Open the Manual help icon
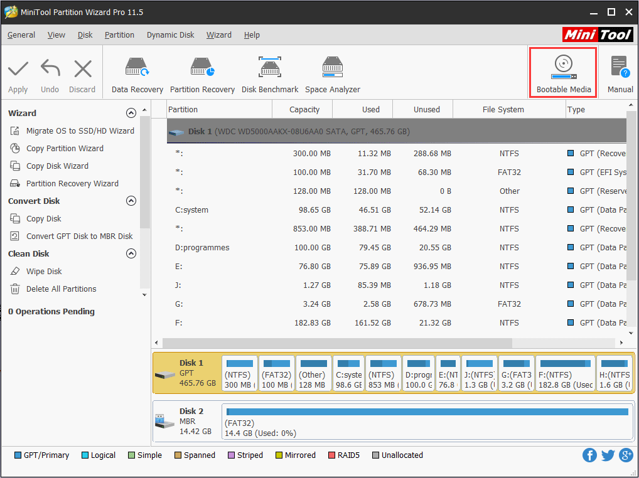 coord(620,67)
